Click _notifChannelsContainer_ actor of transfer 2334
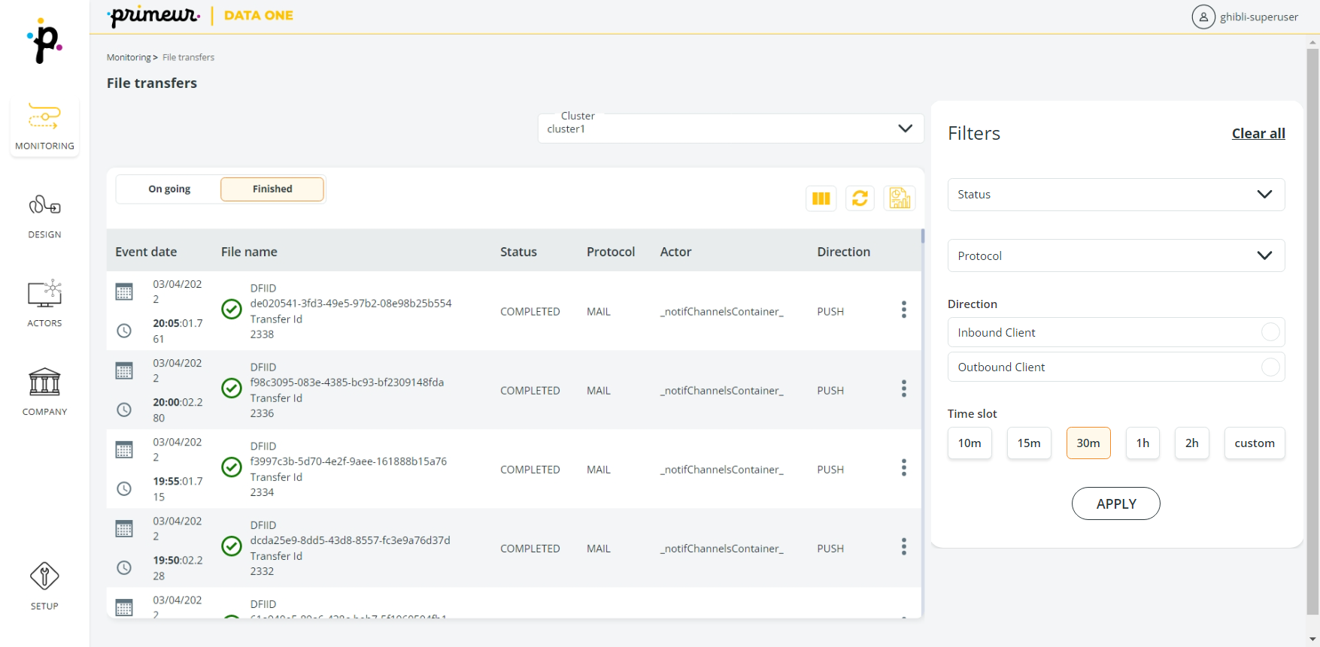The height and width of the screenshot is (647, 1320). 721,470
